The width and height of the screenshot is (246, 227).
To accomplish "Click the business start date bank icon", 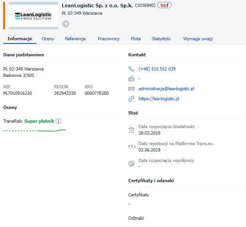I will tap(132, 130).
